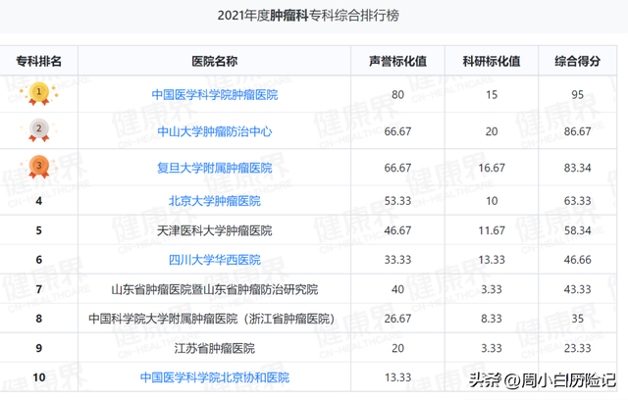Click reputation value 33.33

397,260
